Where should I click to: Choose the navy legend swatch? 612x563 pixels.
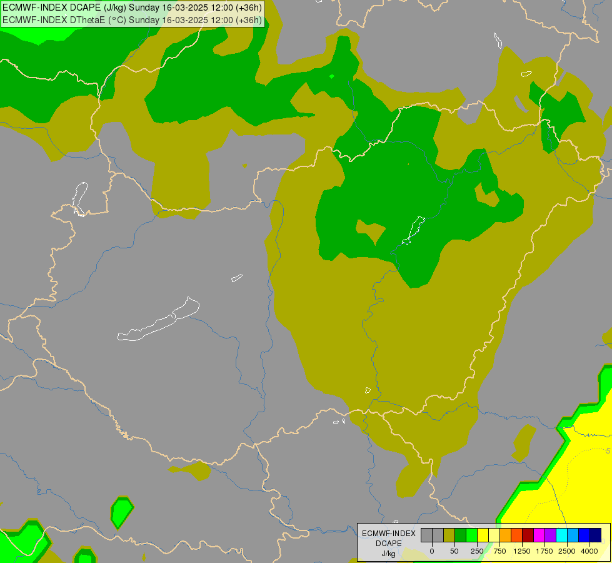(596, 535)
